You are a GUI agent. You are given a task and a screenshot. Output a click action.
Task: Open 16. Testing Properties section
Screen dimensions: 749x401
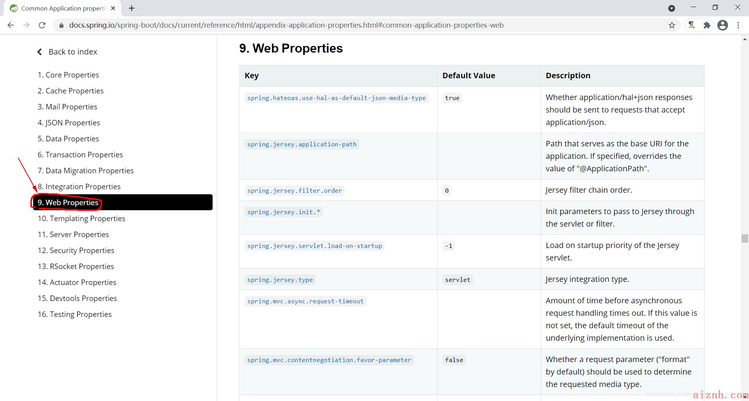(x=75, y=314)
